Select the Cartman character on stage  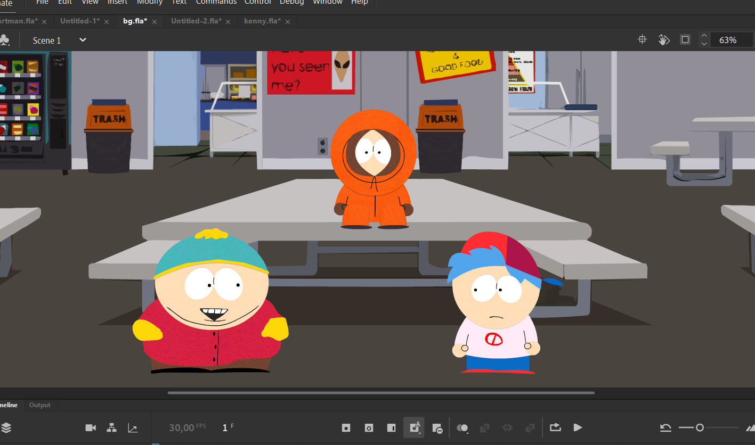pyautogui.click(x=211, y=301)
